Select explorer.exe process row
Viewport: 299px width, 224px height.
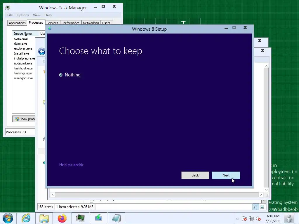(23, 48)
